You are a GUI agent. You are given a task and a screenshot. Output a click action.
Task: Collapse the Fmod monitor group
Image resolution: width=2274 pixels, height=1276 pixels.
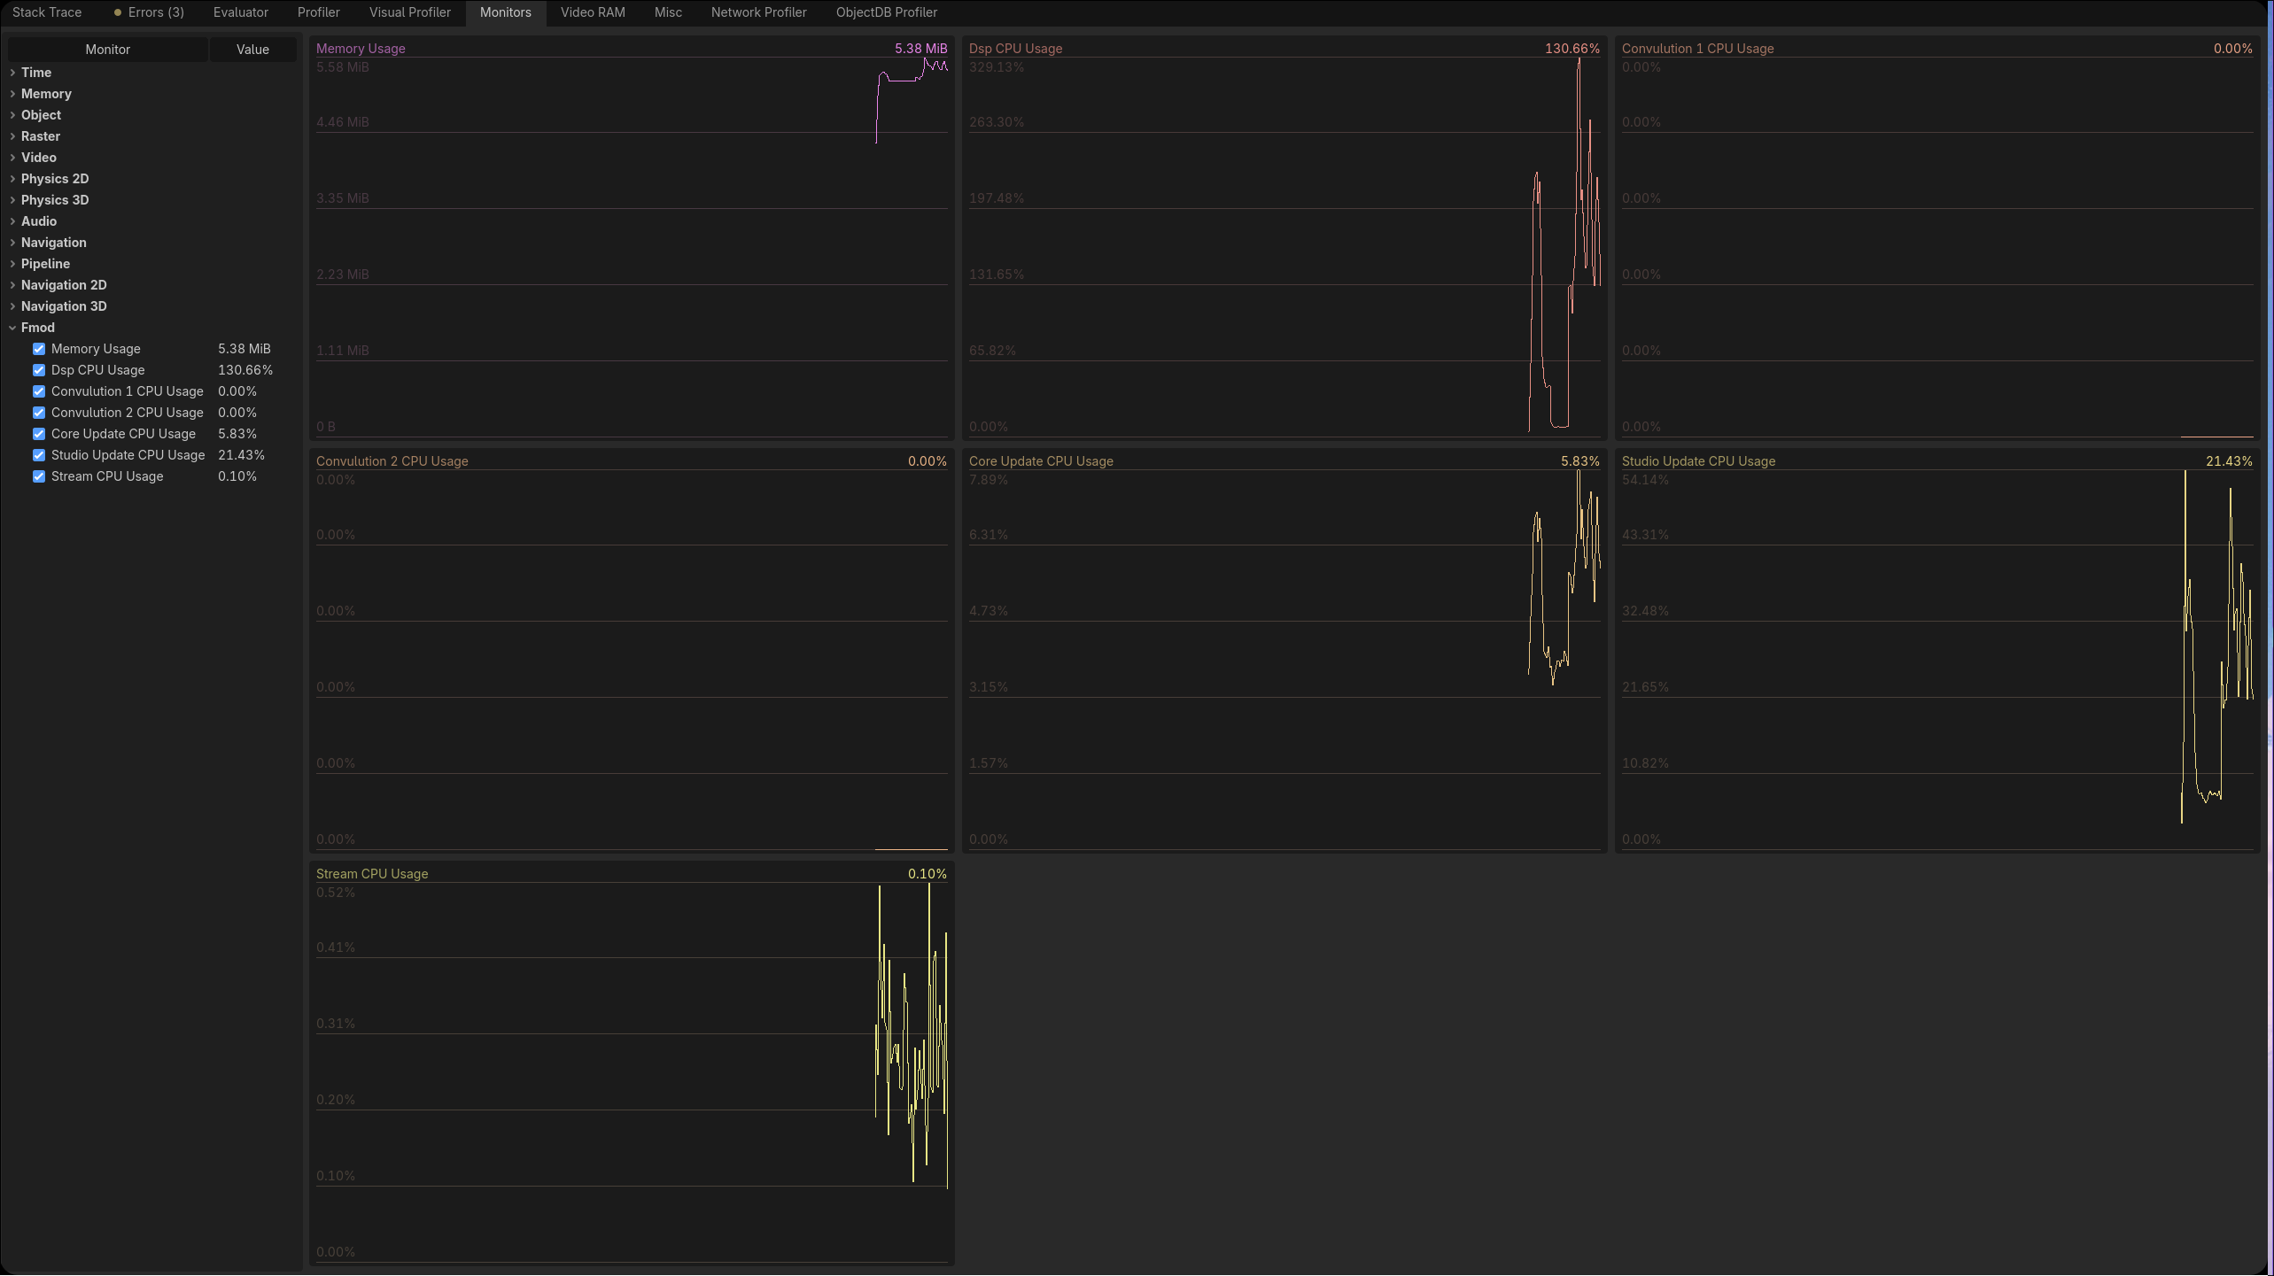click(12, 328)
